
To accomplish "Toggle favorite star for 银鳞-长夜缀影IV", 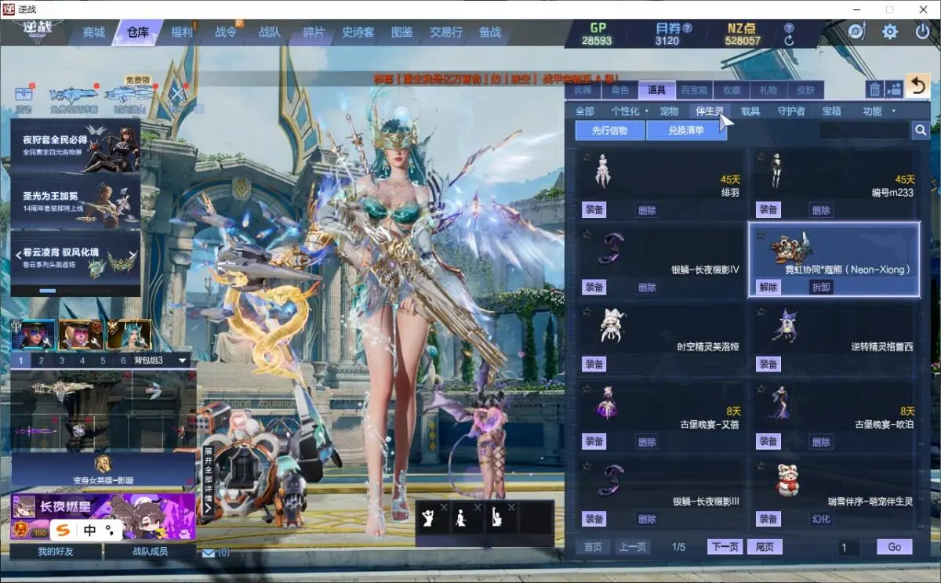I will [585, 233].
